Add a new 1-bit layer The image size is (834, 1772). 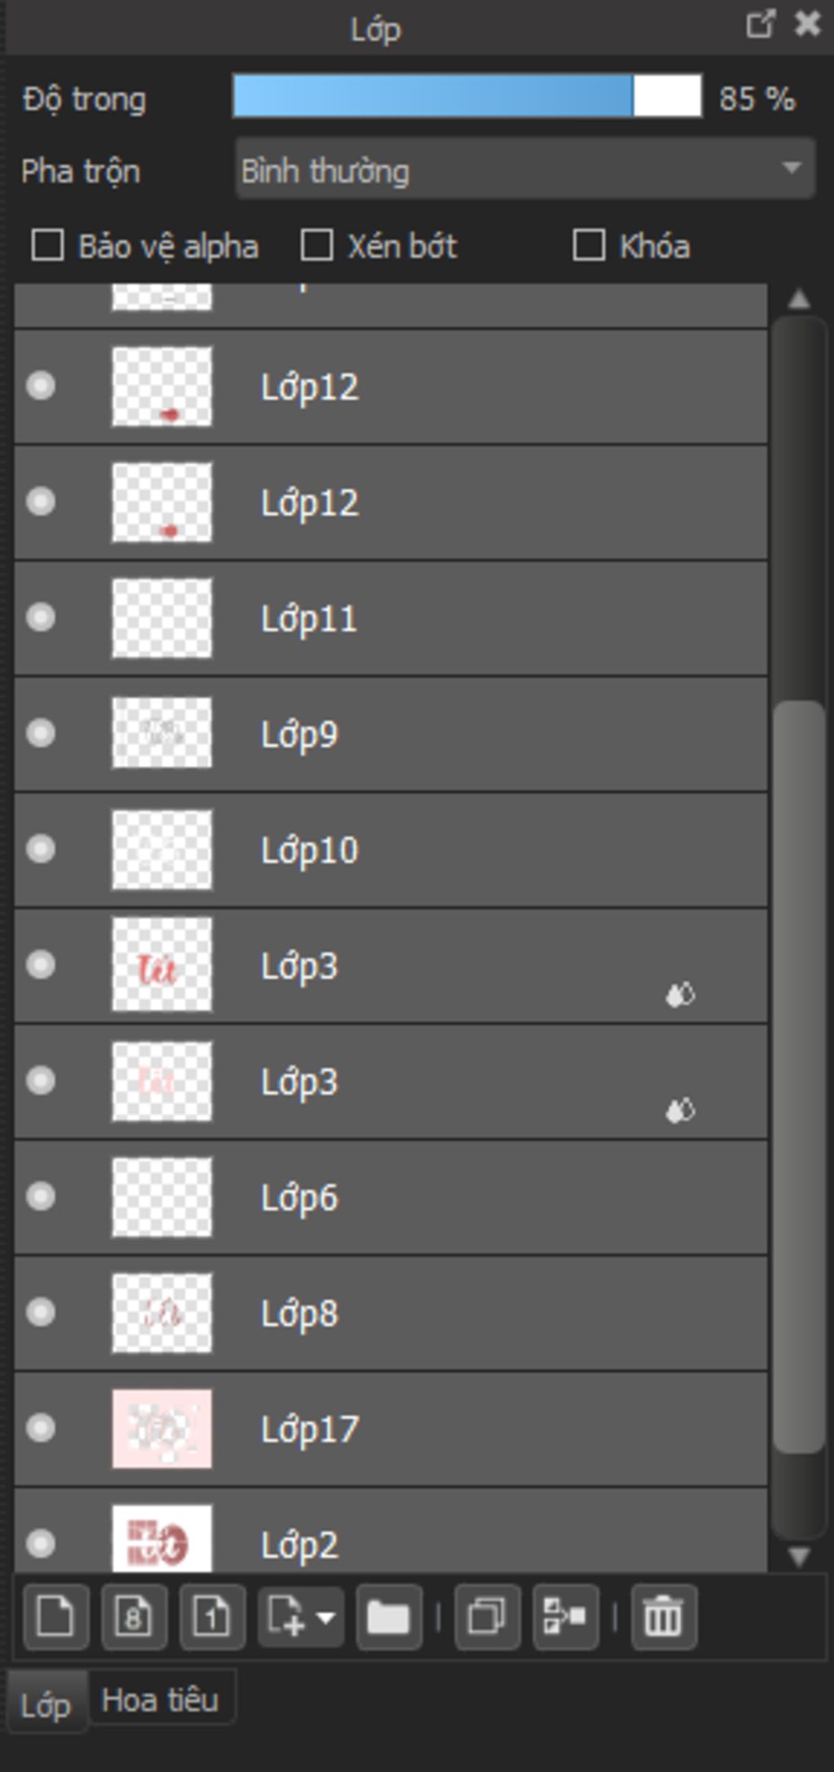212,1616
